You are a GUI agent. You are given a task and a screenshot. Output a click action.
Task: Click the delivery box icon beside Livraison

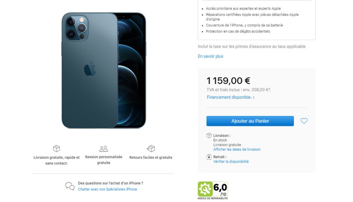209,135
